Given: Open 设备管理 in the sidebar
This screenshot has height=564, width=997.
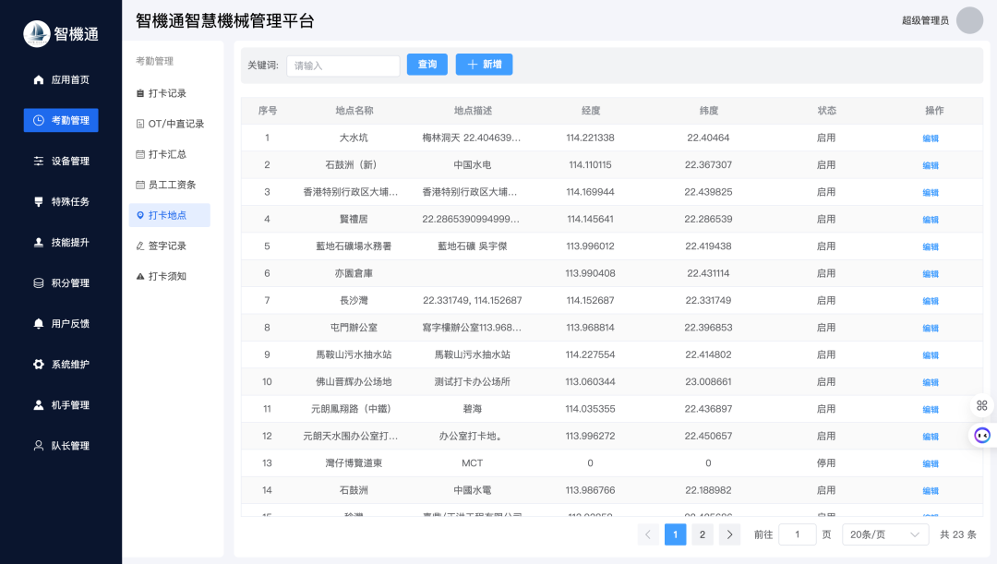Looking at the screenshot, I should point(61,161).
